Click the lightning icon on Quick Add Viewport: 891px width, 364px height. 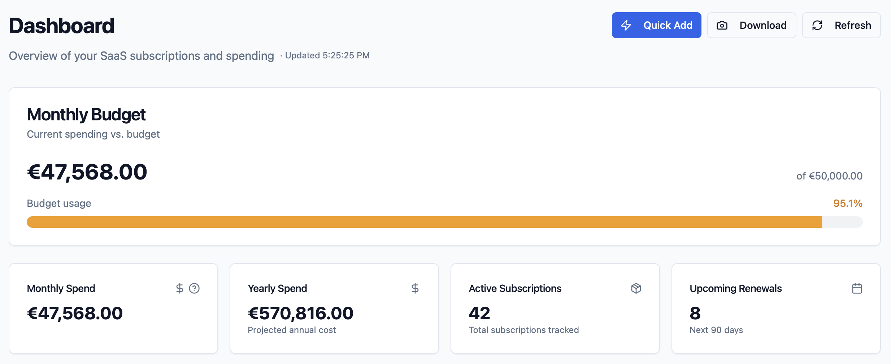tap(626, 25)
